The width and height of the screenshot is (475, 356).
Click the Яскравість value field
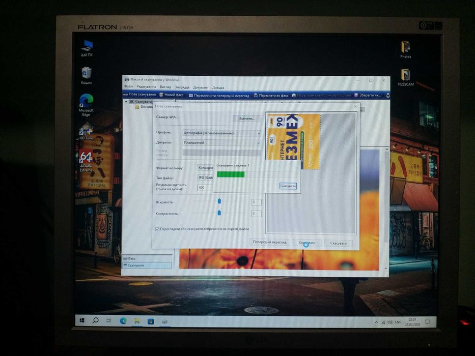pos(256,202)
